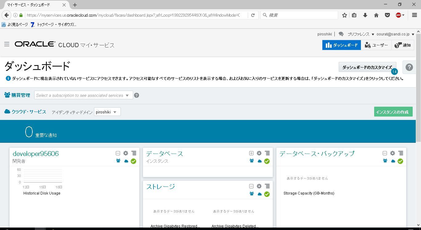Open action menu on データベース widget
This screenshot has width=421, height=230.
click(268, 153)
